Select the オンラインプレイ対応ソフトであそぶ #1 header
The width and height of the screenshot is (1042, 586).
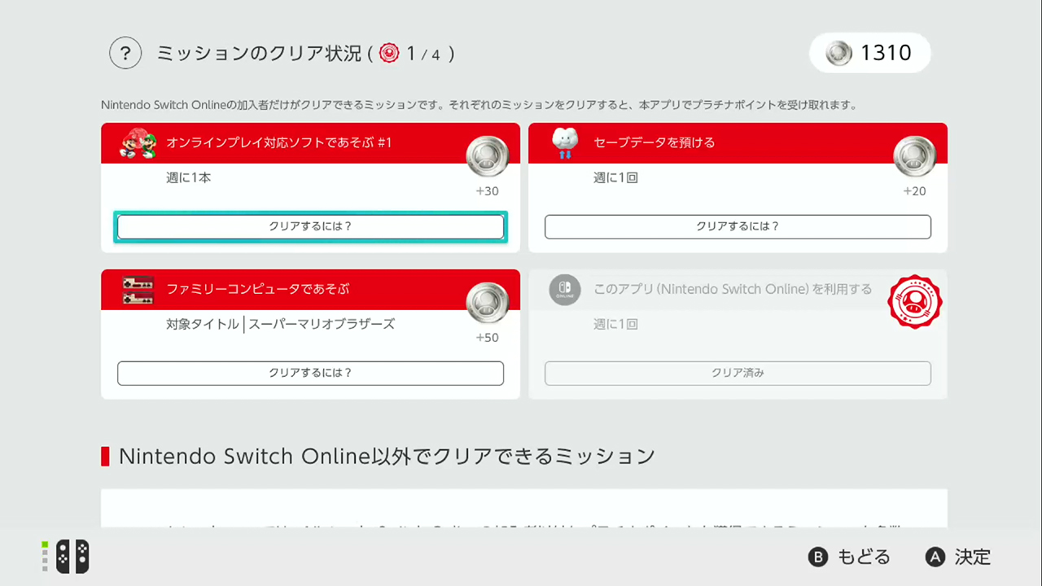pyautogui.click(x=310, y=143)
